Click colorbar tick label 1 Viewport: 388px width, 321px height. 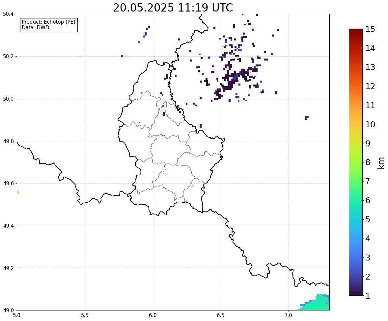(x=368, y=296)
